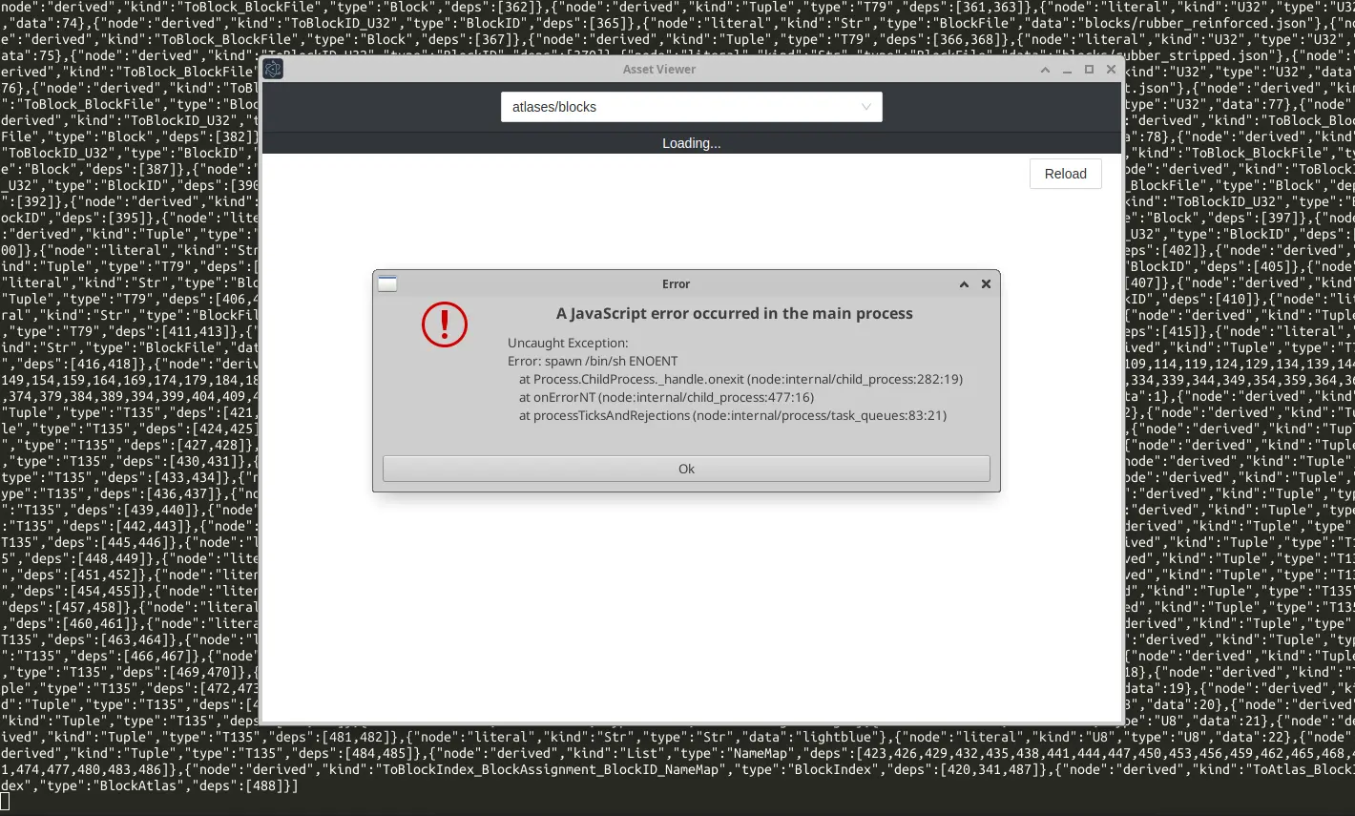Viewport: 1355px width, 816px height.
Task: Click the onErrorNT stack trace line
Action: pos(666,398)
